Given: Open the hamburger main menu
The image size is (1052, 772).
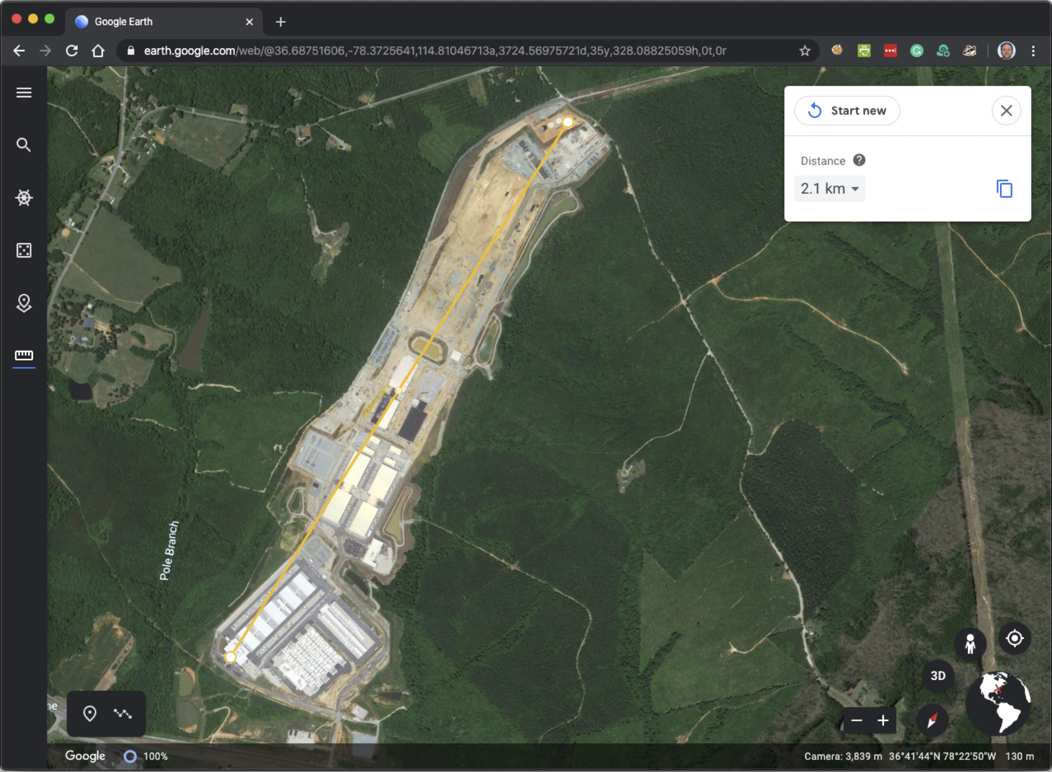Looking at the screenshot, I should click(x=24, y=92).
